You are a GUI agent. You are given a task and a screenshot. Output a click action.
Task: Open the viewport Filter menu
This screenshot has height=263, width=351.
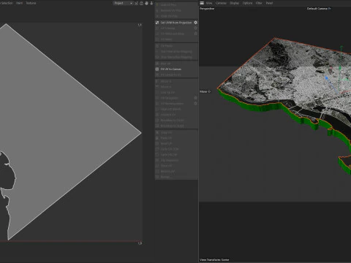259,3
